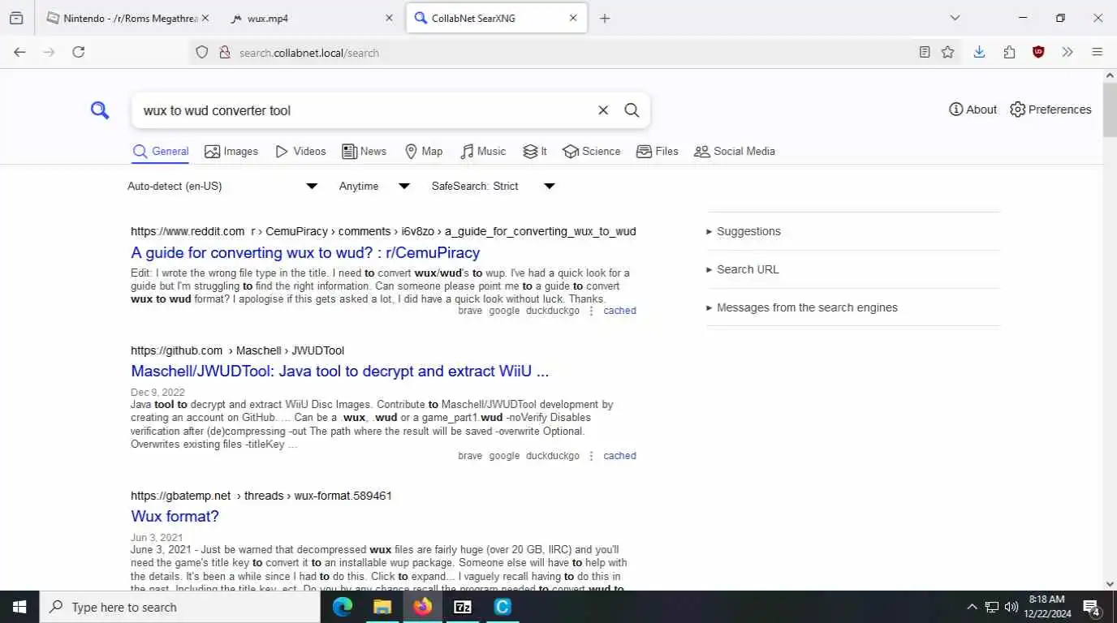Viewport: 1117px width, 623px height.
Task: Toggle reader view
Action: click(x=925, y=52)
